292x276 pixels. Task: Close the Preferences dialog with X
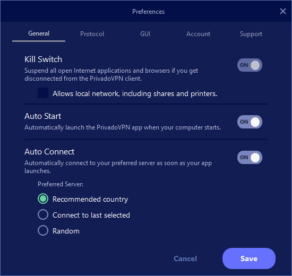tap(282, 11)
